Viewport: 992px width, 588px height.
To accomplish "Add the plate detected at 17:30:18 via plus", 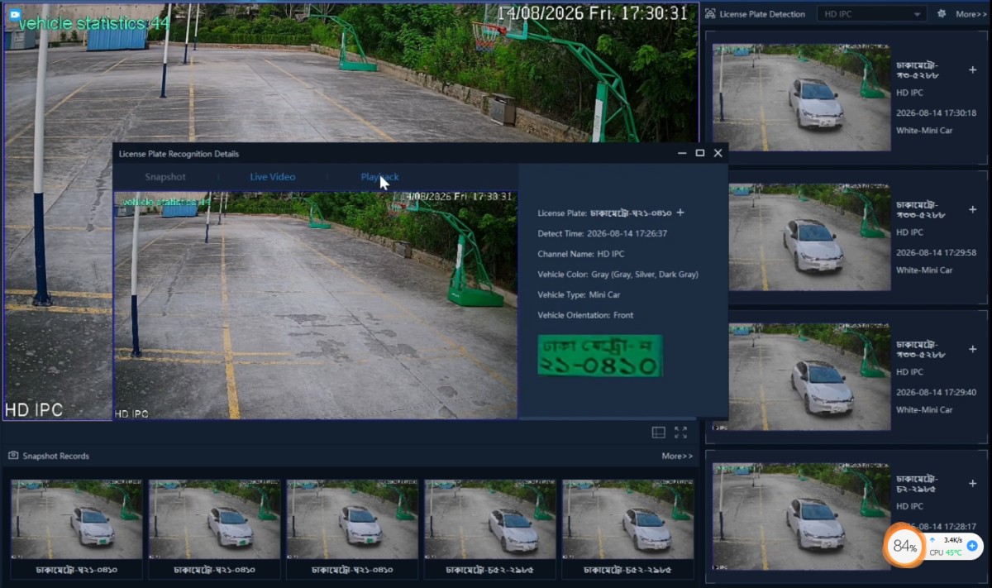I will (972, 69).
